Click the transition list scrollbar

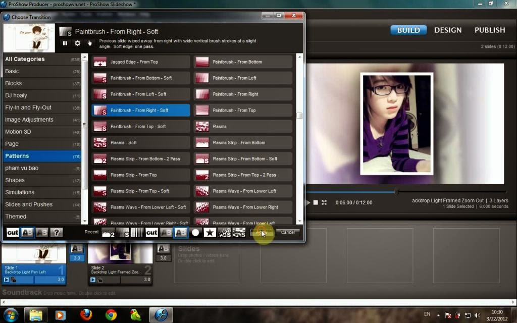(x=300, y=116)
